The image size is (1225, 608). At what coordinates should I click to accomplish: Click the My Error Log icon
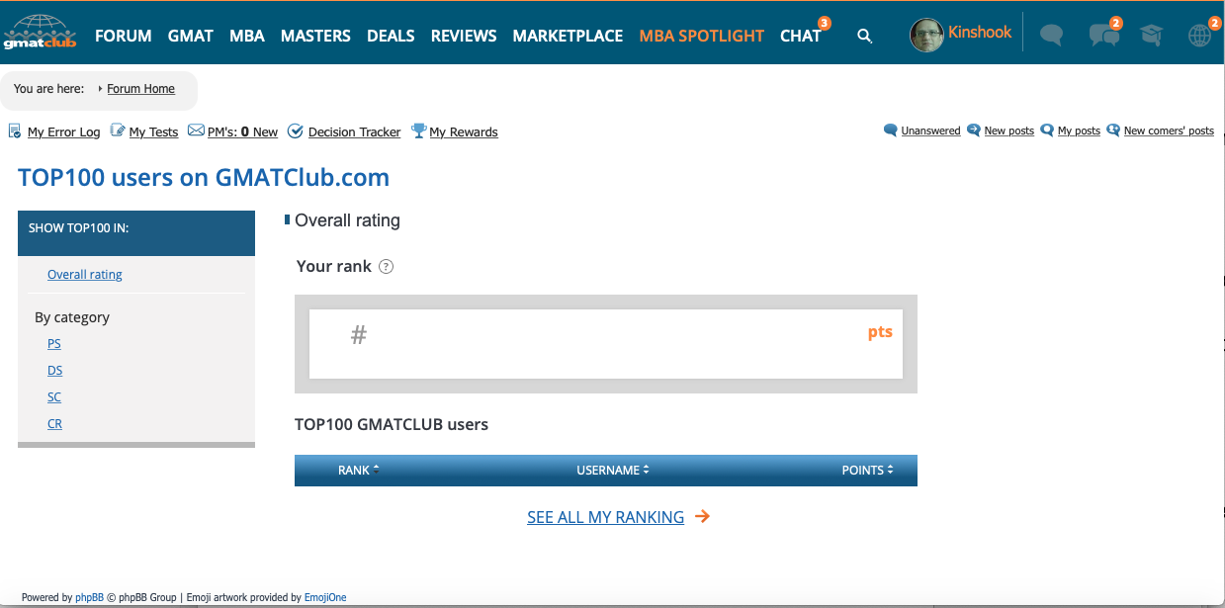[x=15, y=130]
